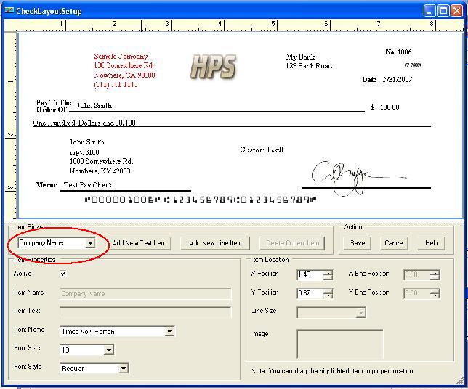
Task: Increase the X Position spinner value
Action: (x=328, y=272)
